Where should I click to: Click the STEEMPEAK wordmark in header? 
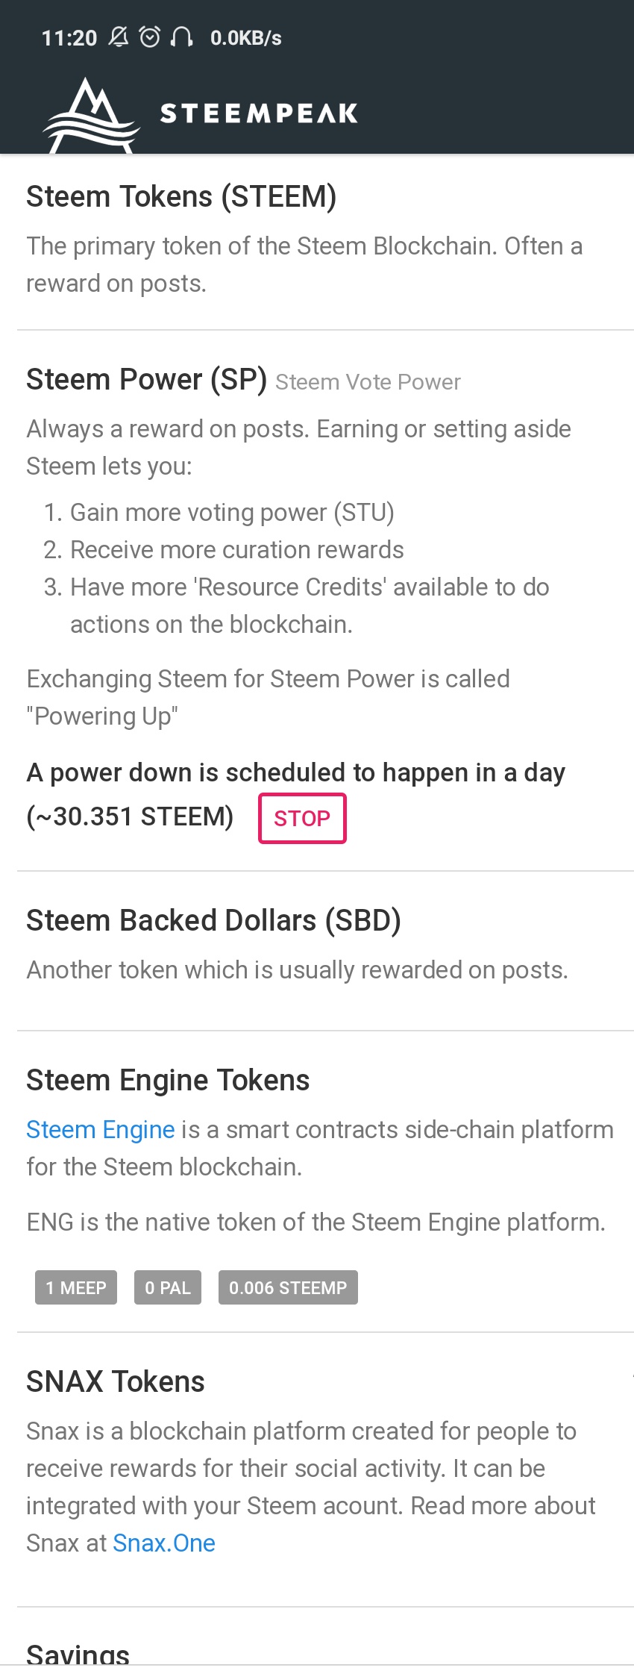pos(259,113)
